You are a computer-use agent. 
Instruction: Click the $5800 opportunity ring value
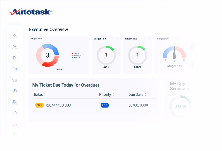(181, 107)
